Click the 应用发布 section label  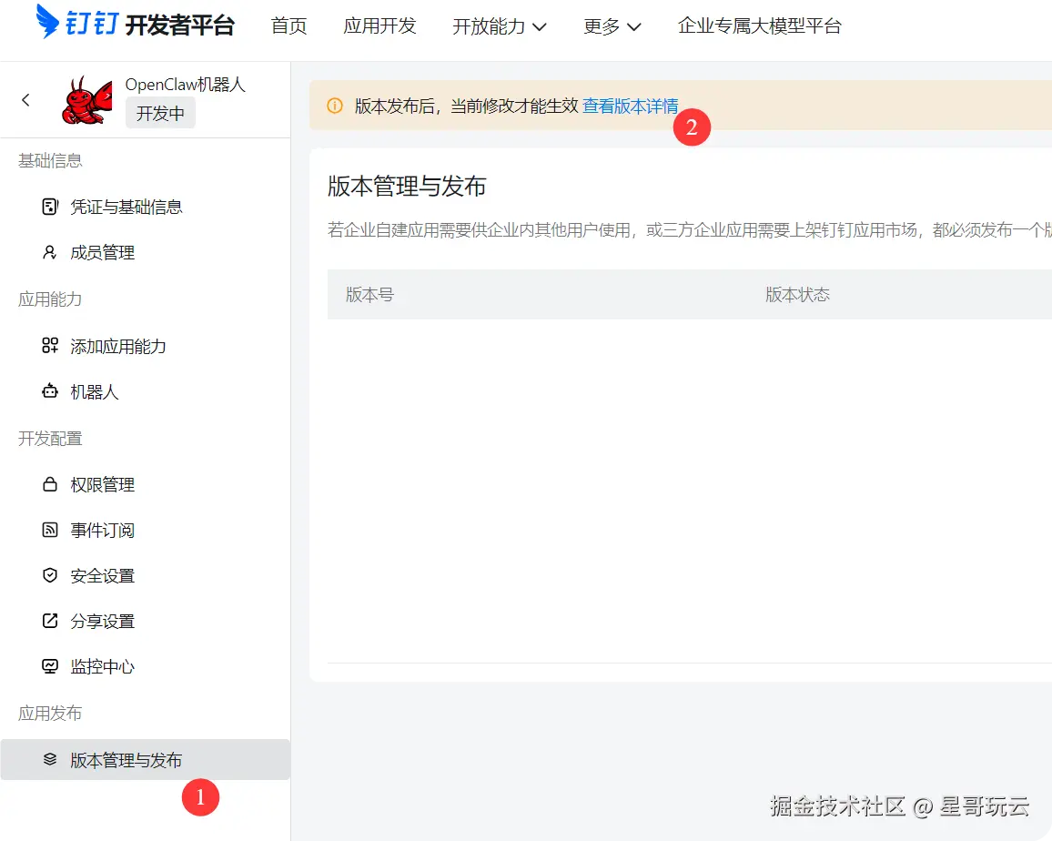point(50,713)
